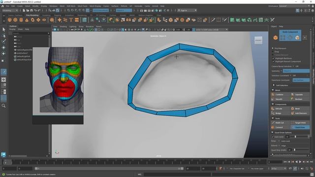
Task: Switch to the Poly Modeling shelf tab
Action: (x=32, y=15)
